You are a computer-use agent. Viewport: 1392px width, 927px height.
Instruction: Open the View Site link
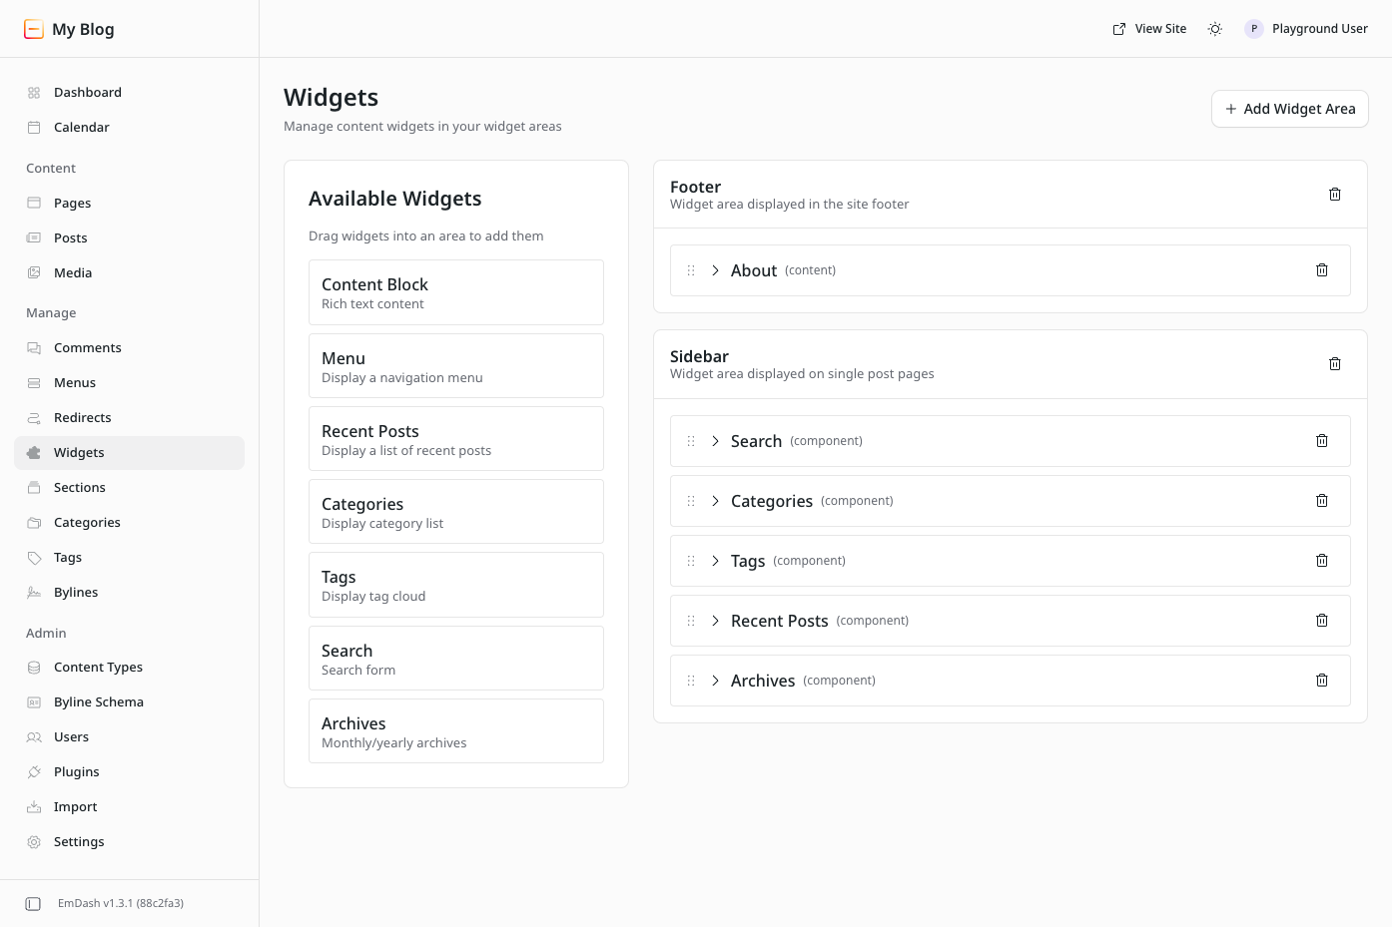coord(1149,29)
